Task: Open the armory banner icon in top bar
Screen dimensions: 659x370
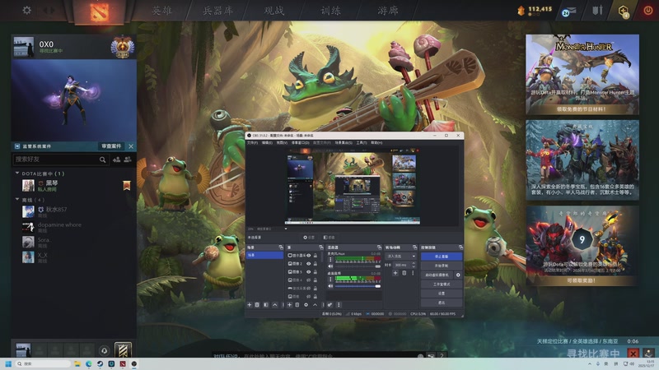Action: coord(597,10)
